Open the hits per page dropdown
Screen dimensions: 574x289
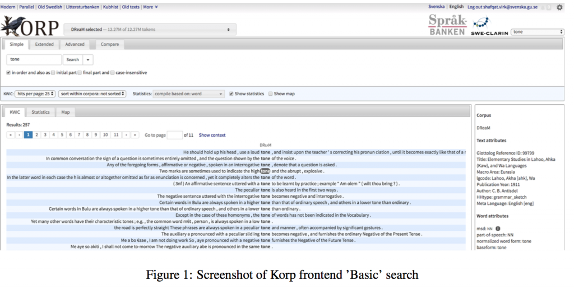[x=36, y=94]
